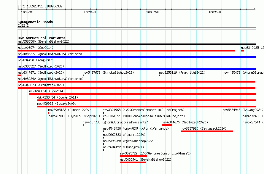Click the DGV Structural Variants track title
The height and width of the screenshot is (174, 264).
tap(42, 38)
